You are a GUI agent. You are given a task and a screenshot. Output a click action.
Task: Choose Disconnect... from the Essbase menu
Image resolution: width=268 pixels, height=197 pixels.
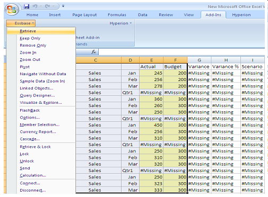[x=41, y=190]
